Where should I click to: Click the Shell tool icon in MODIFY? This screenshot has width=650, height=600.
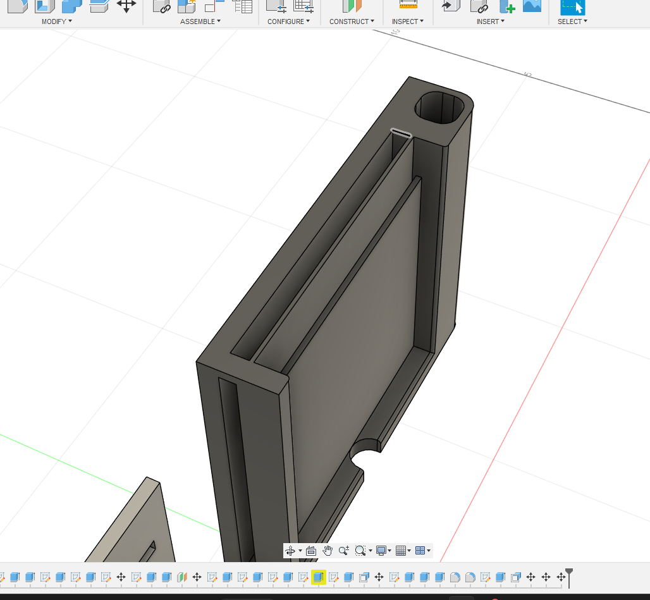tap(45, 6)
